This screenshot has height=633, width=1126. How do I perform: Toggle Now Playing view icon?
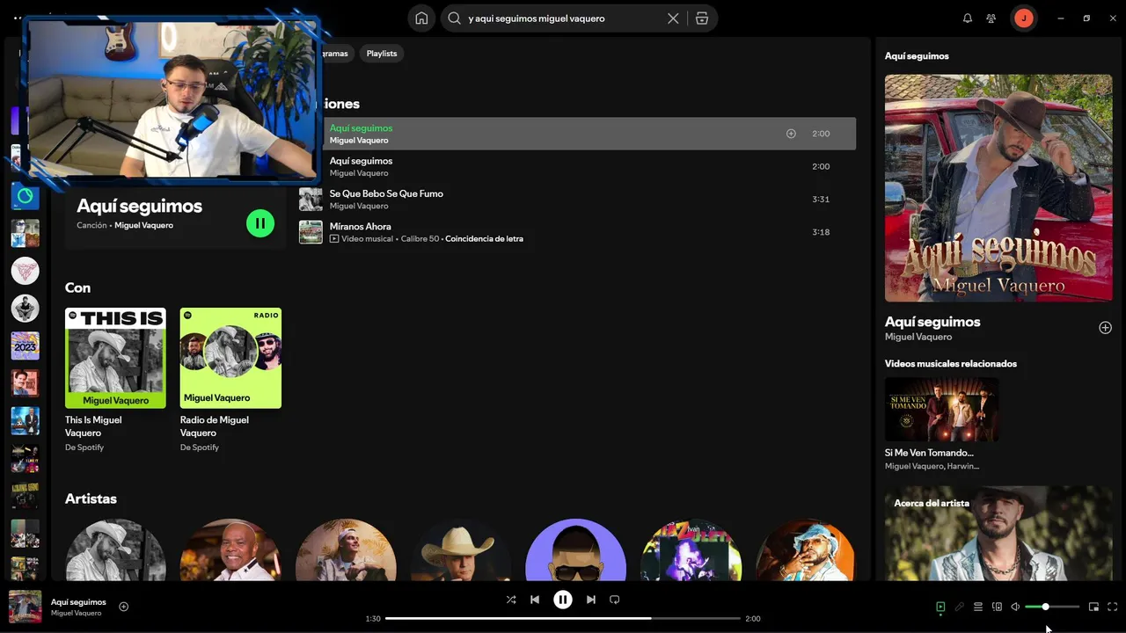pyautogui.click(x=940, y=607)
